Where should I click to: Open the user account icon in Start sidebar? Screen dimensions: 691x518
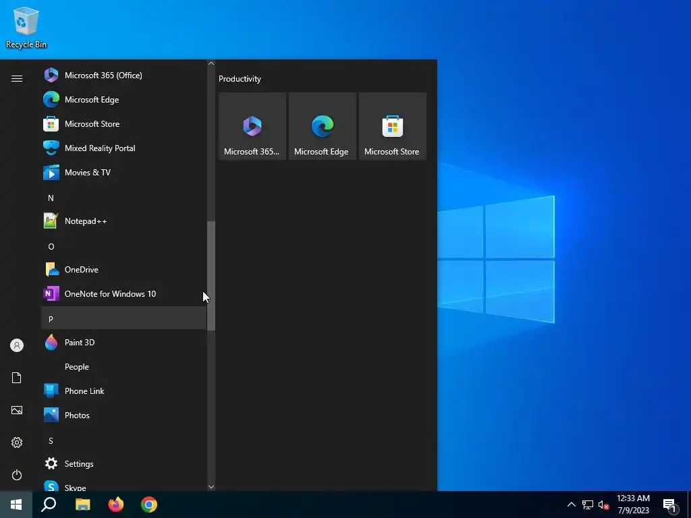pyautogui.click(x=17, y=345)
